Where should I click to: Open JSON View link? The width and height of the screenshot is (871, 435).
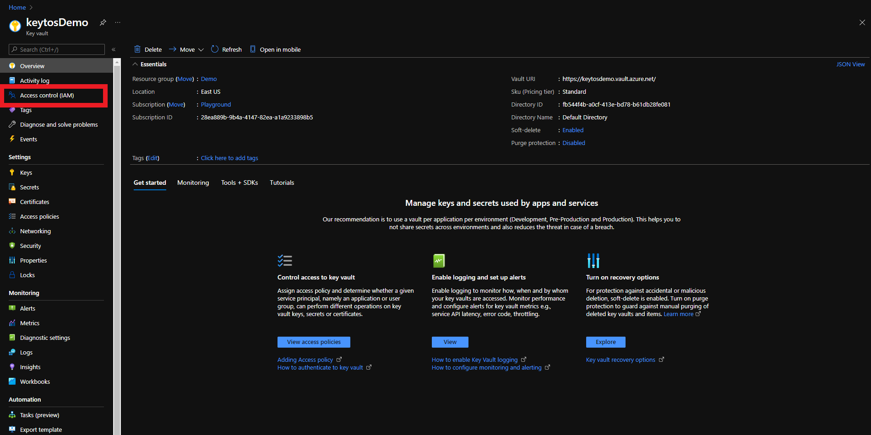(850, 64)
